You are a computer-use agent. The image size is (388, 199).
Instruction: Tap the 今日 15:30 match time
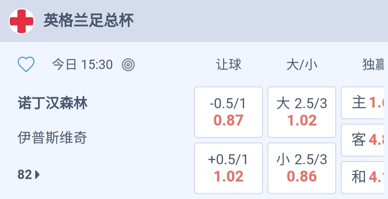point(82,65)
